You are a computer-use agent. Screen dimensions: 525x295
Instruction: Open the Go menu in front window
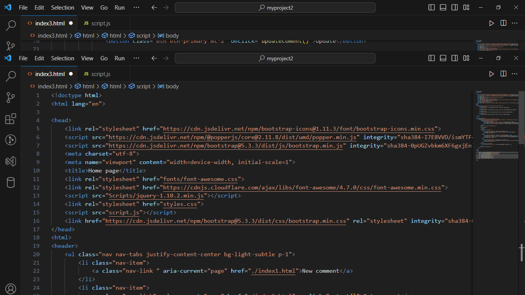104,58
